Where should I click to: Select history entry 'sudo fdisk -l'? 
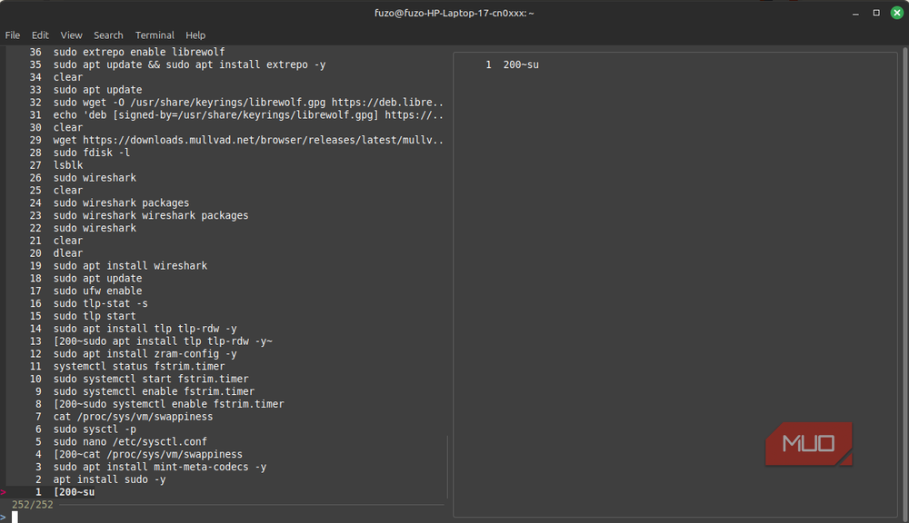[92, 153]
